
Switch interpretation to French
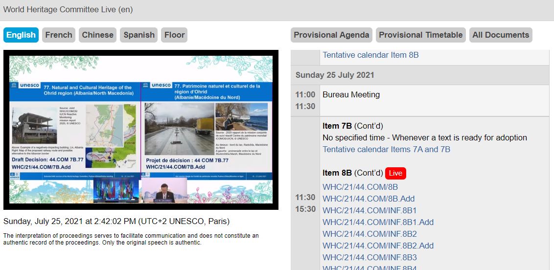pos(59,35)
